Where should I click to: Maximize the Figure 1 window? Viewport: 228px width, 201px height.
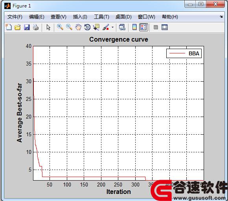click(201, 4)
